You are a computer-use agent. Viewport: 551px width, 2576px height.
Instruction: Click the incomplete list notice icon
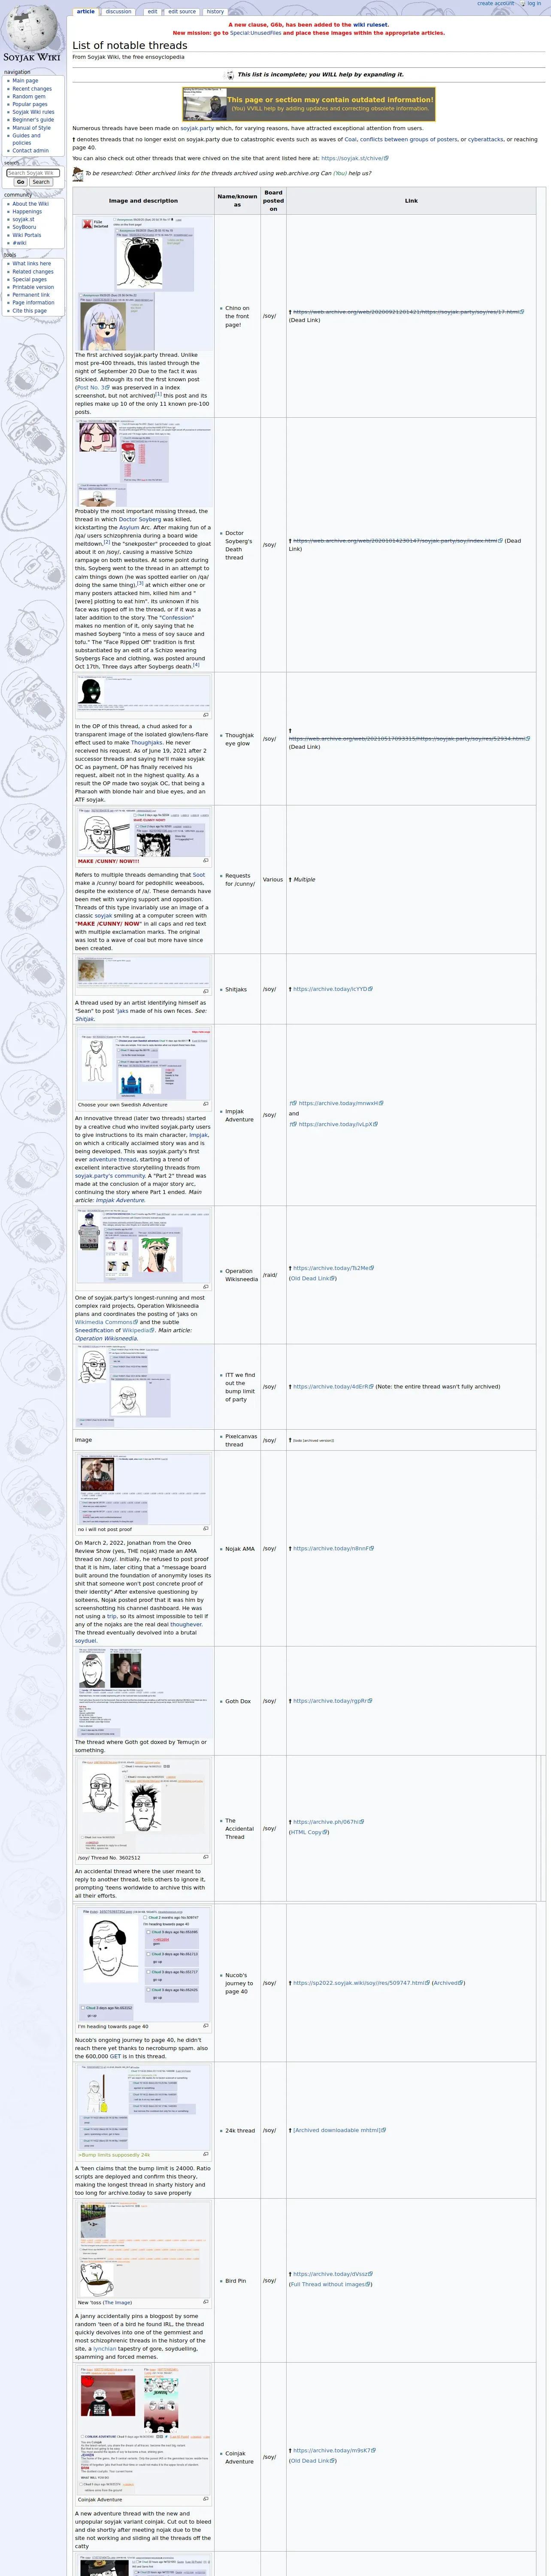pos(229,75)
